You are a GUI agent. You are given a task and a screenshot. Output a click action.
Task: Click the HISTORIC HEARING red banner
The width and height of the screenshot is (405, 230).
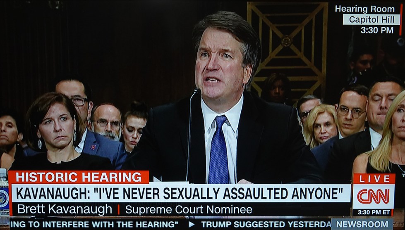[79, 177]
